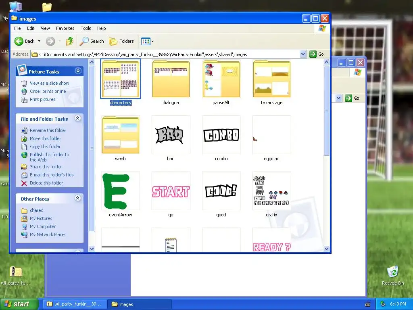Click Copy this folder
This screenshot has height=310, width=413.
(45, 147)
